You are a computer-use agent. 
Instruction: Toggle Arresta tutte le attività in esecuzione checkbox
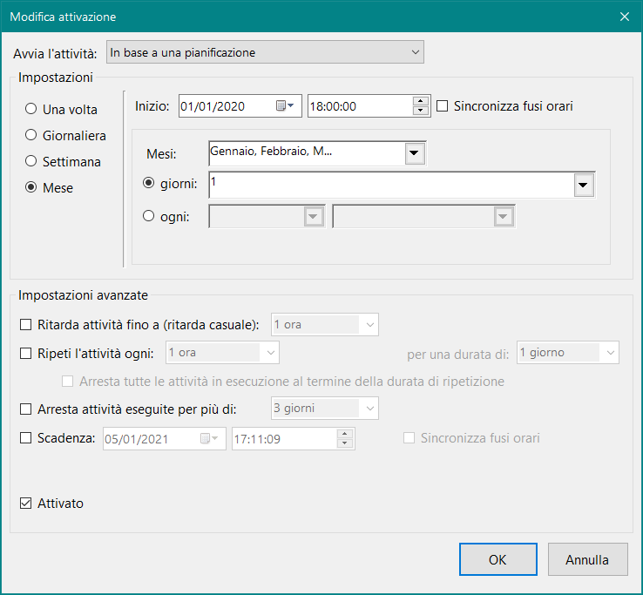[x=68, y=382]
